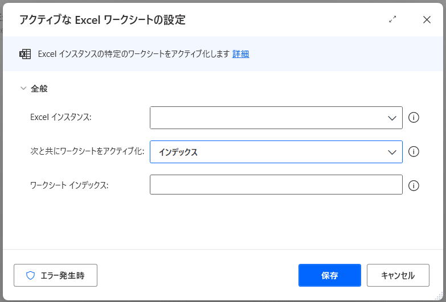Open the 詳細 help link

click(x=240, y=54)
